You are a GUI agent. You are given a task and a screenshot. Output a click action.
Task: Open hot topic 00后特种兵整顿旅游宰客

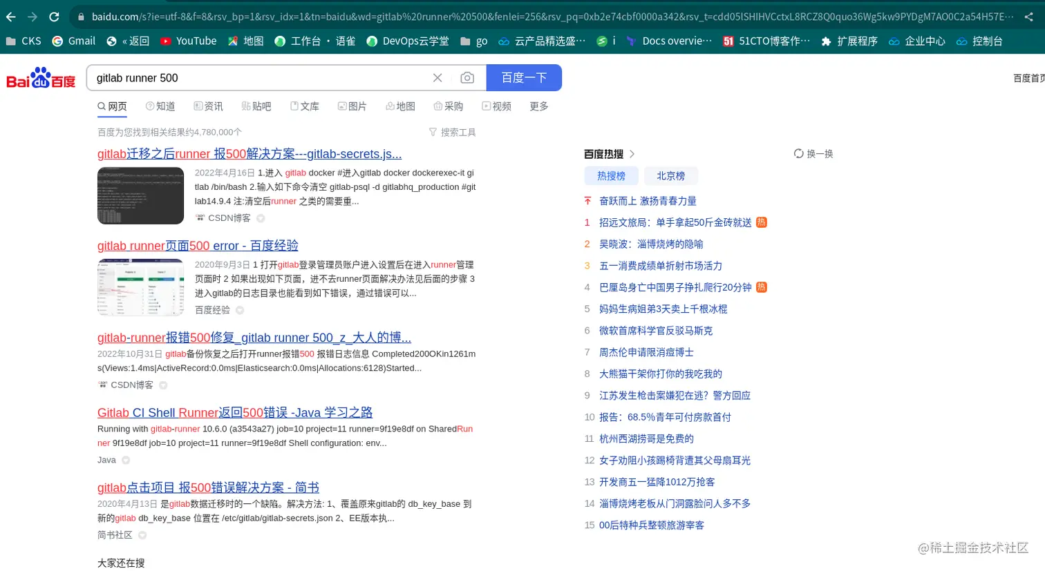pyautogui.click(x=652, y=525)
